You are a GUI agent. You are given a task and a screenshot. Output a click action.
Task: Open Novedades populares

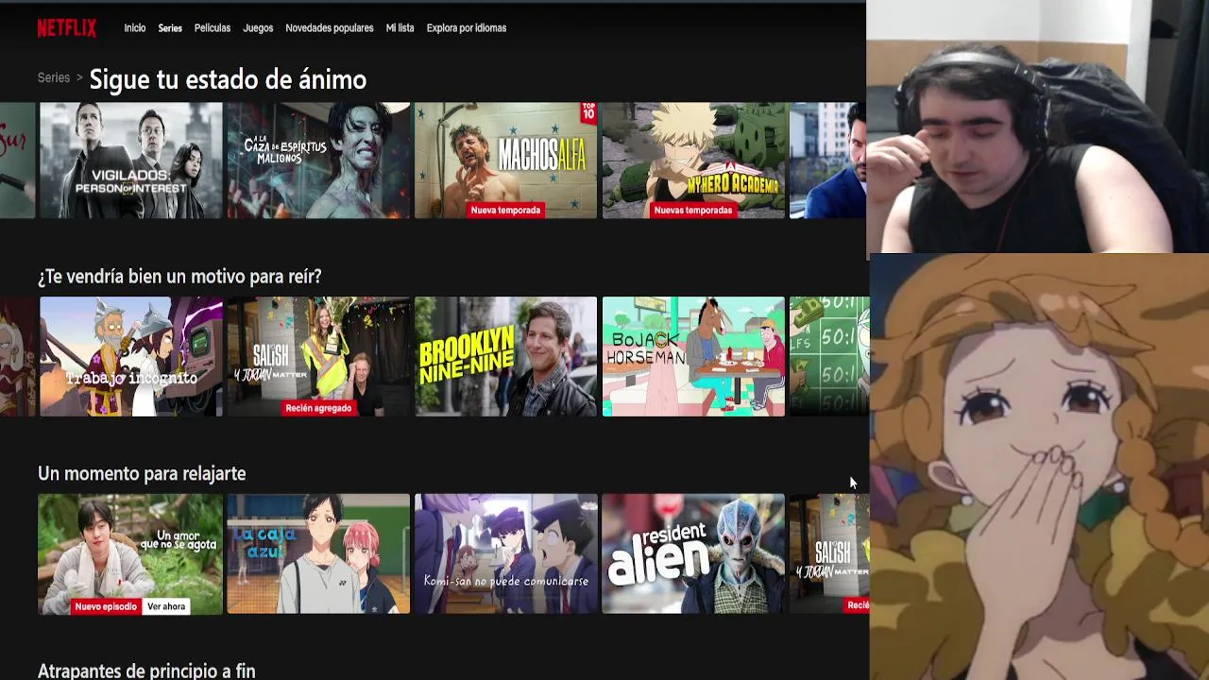click(330, 28)
